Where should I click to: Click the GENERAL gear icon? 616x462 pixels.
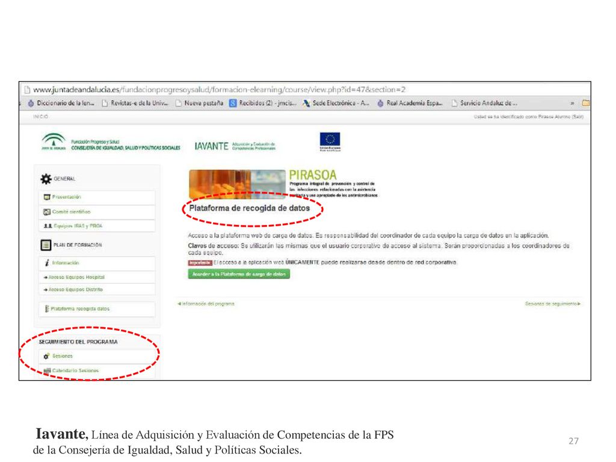pyautogui.click(x=46, y=179)
